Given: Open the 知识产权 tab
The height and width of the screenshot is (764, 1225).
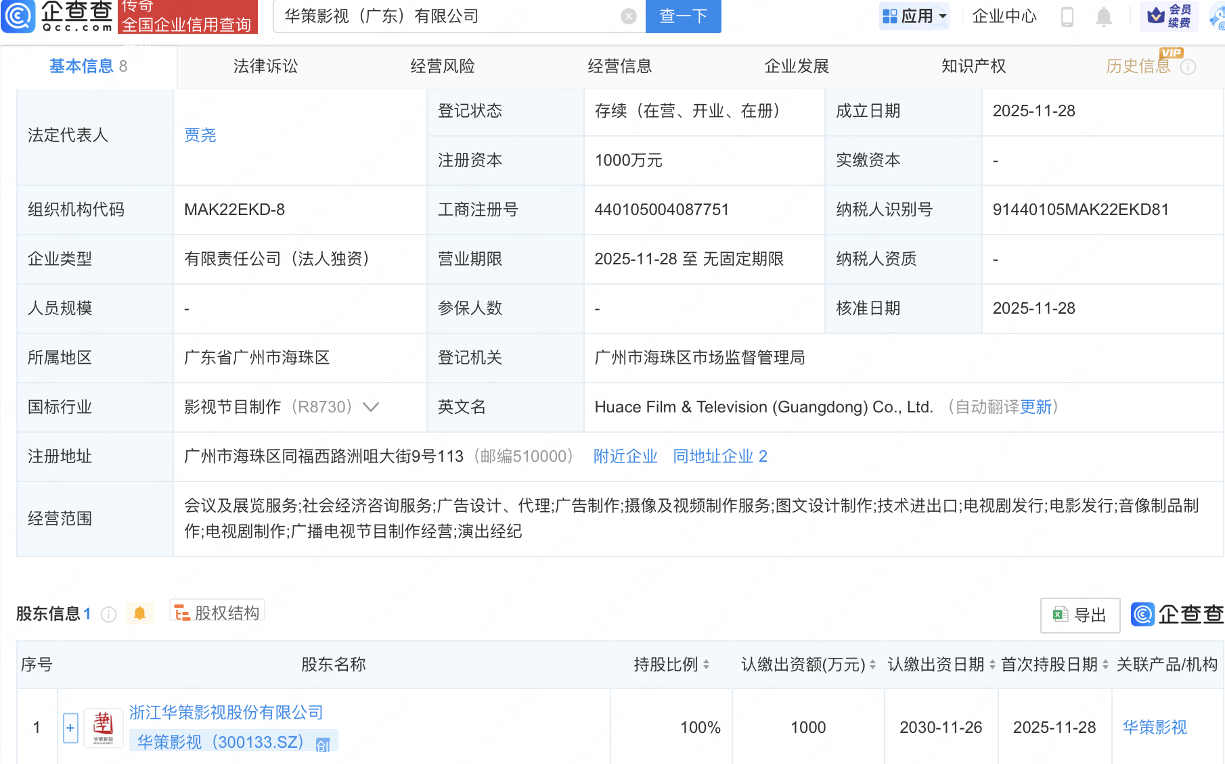Looking at the screenshot, I should pyautogui.click(x=973, y=66).
